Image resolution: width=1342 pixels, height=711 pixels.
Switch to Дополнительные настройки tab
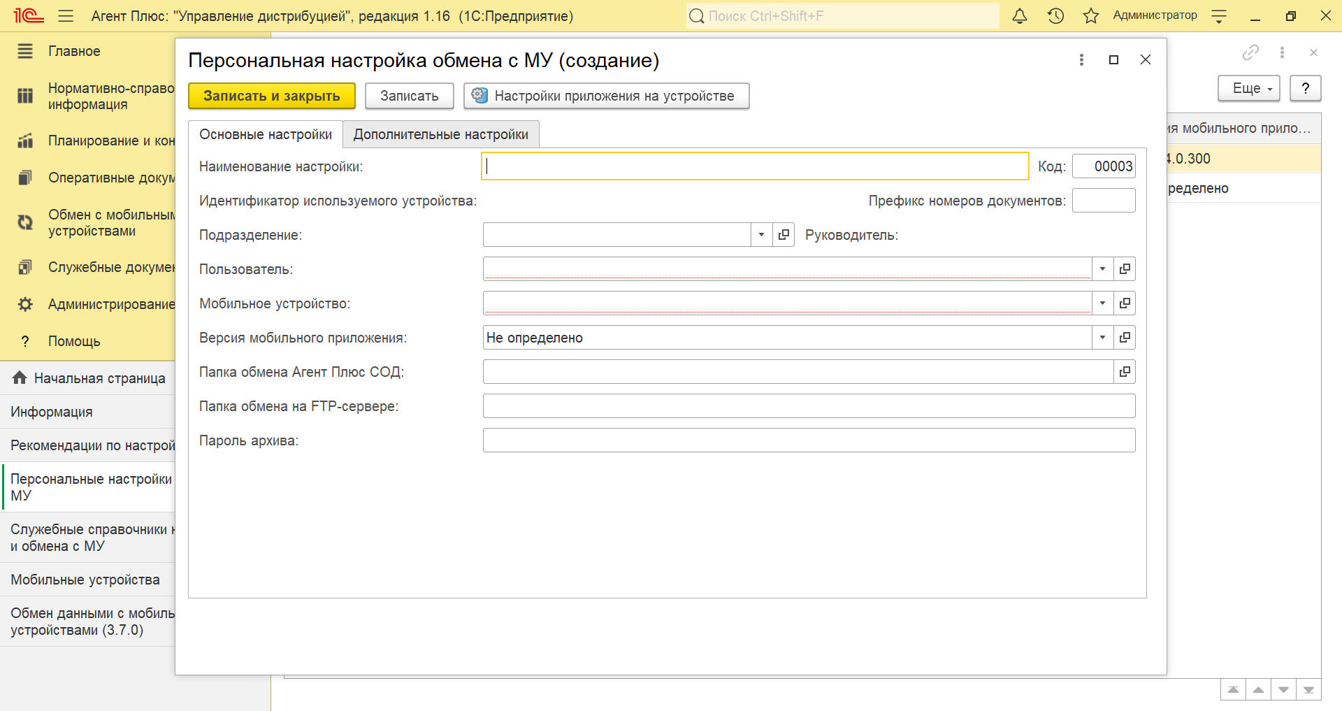point(441,134)
